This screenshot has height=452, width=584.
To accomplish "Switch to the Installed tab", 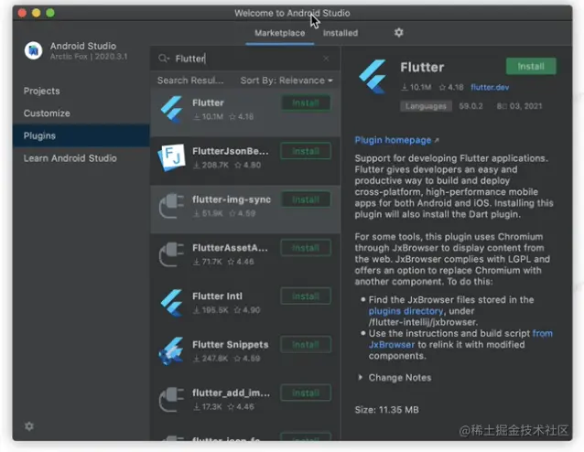I will pyautogui.click(x=341, y=33).
